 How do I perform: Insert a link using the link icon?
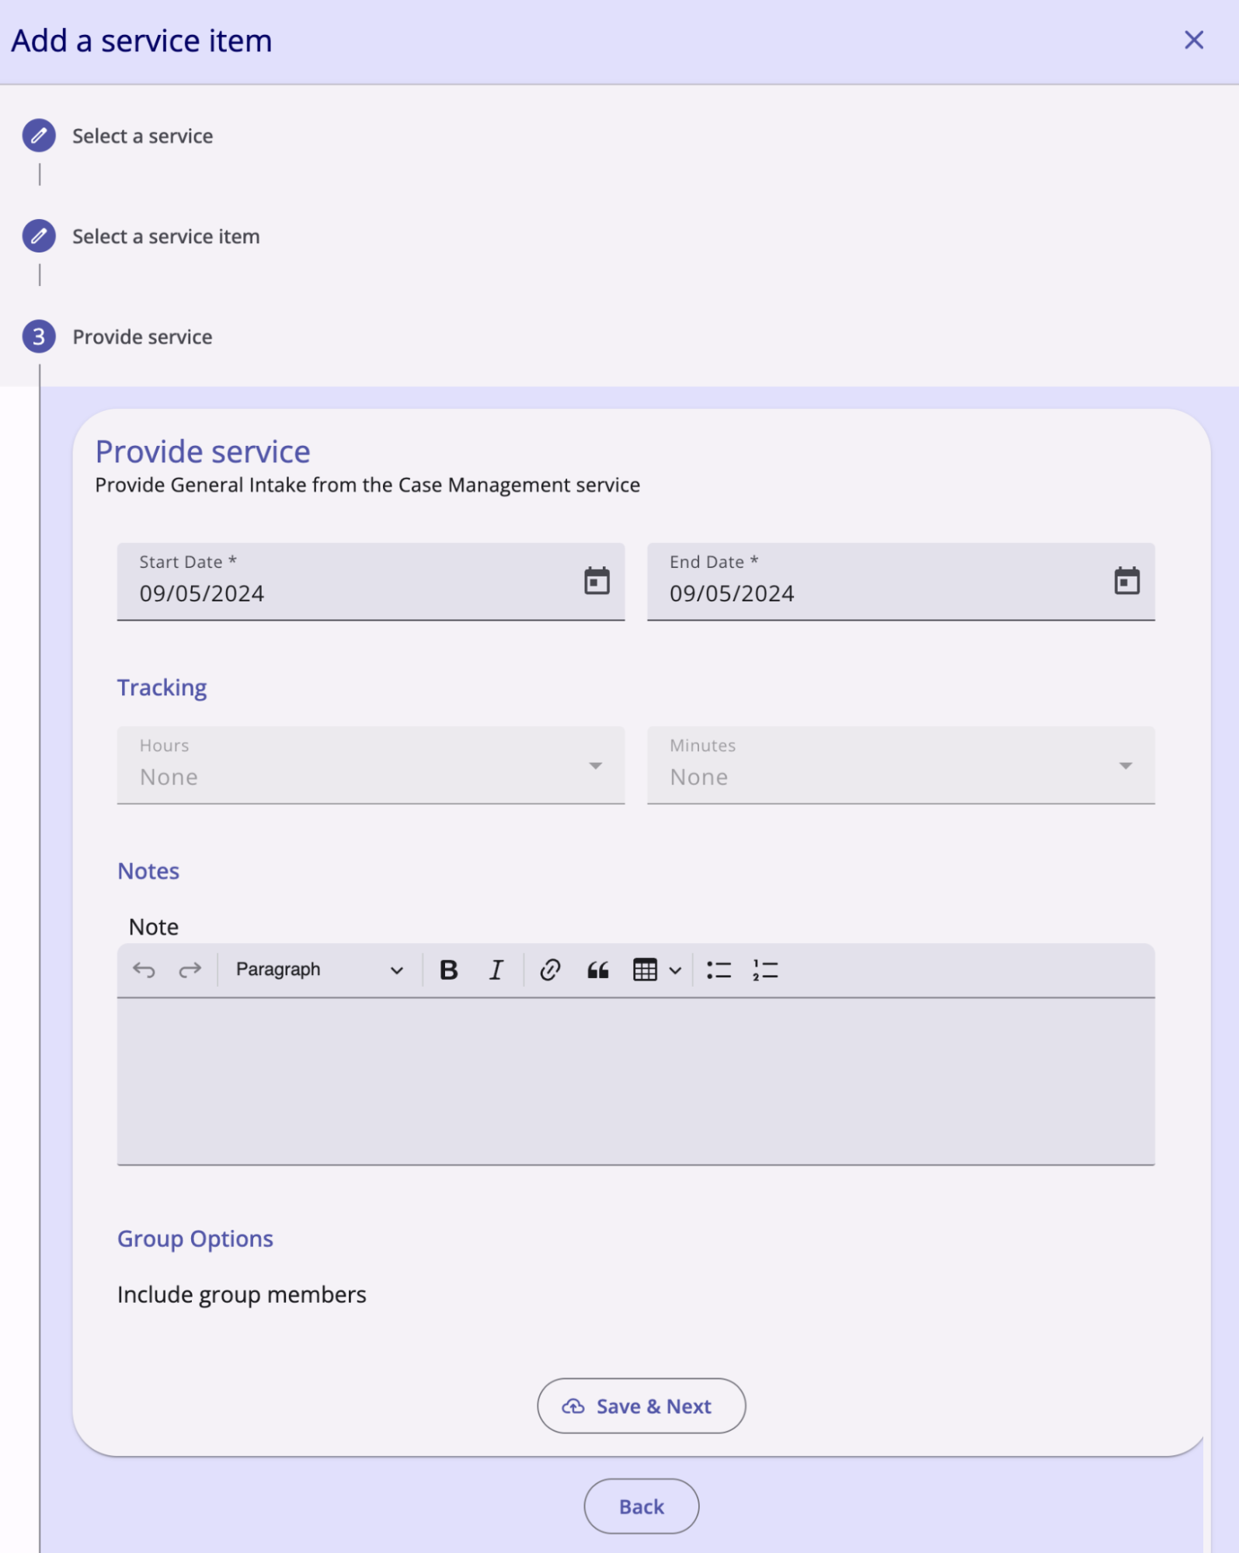click(x=550, y=970)
